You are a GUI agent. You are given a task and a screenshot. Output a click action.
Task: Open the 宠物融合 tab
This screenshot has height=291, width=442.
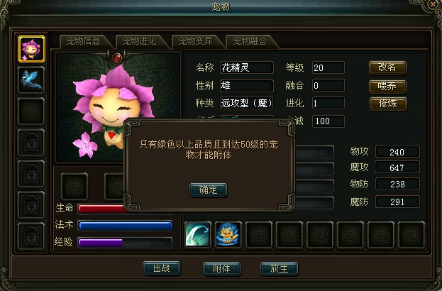click(250, 41)
